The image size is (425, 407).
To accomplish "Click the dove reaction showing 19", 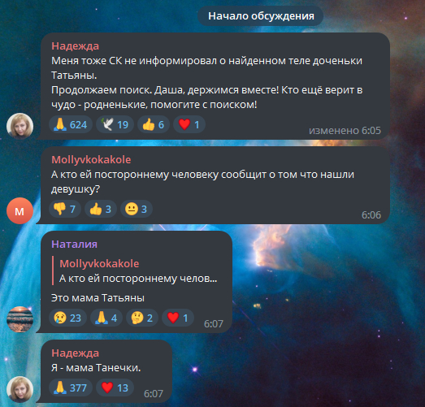I will point(115,124).
